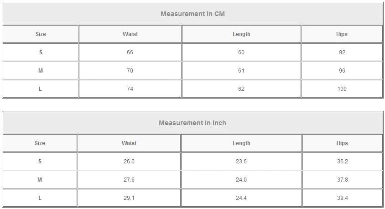Viewport: 385px width, 209px height.
Task: Click the Hips header in the CM table
Action: click(x=342, y=34)
